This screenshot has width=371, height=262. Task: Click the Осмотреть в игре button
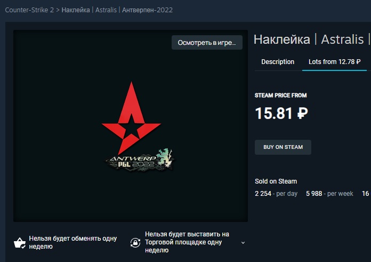pos(207,43)
